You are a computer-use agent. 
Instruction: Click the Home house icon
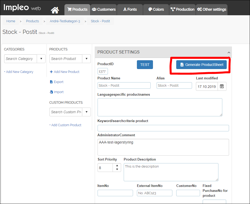(x=55, y=10)
